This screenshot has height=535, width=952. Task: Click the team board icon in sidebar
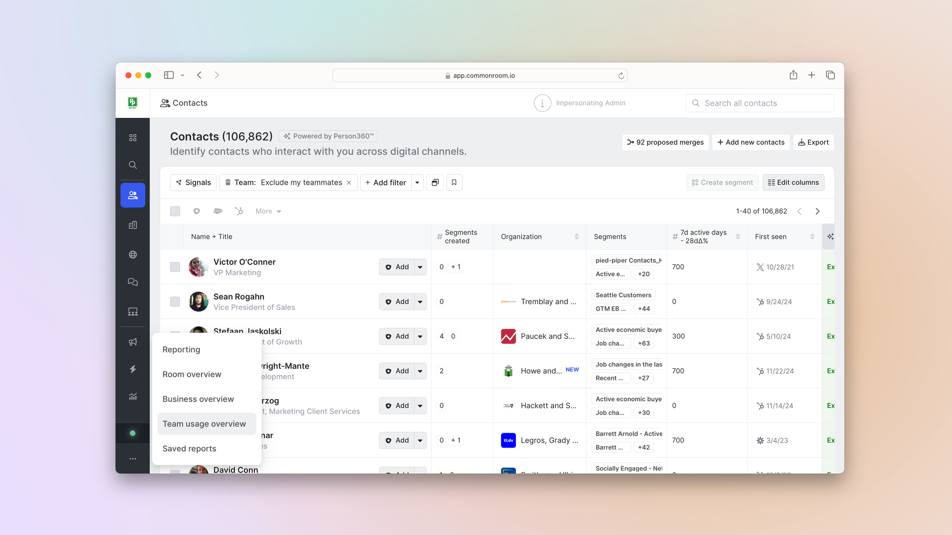(x=133, y=312)
